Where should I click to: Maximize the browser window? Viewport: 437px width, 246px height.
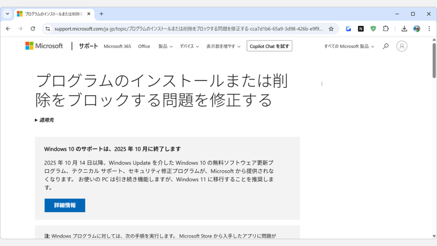click(x=413, y=14)
